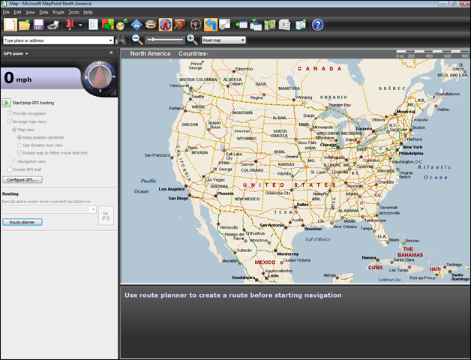
Task: Click the blue diamond route sign icon
Action: pyautogui.click(x=136, y=25)
